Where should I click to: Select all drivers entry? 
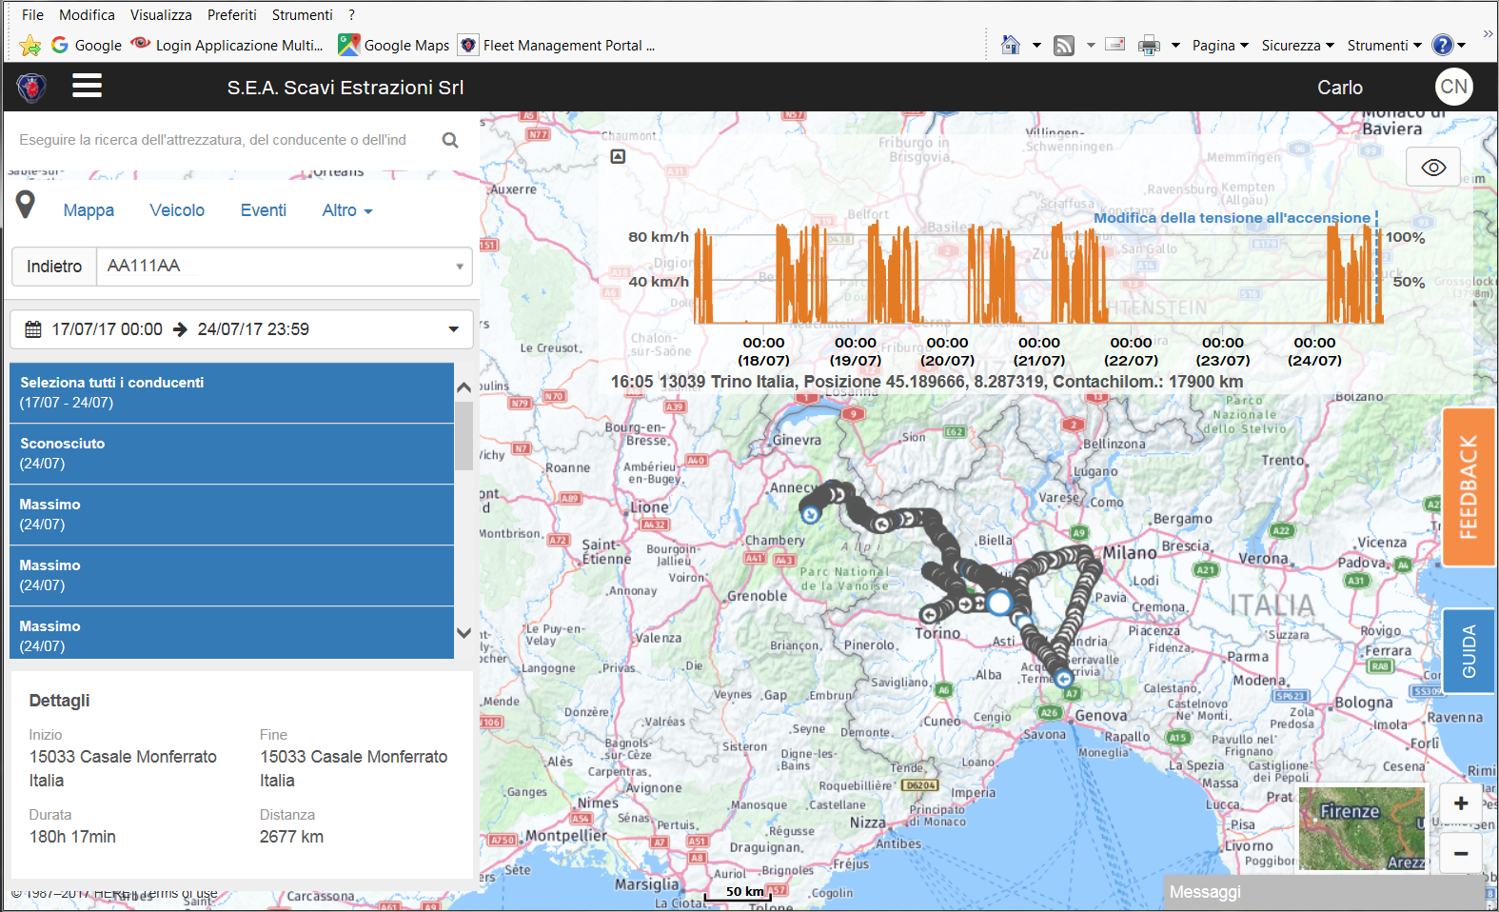[x=231, y=392]
